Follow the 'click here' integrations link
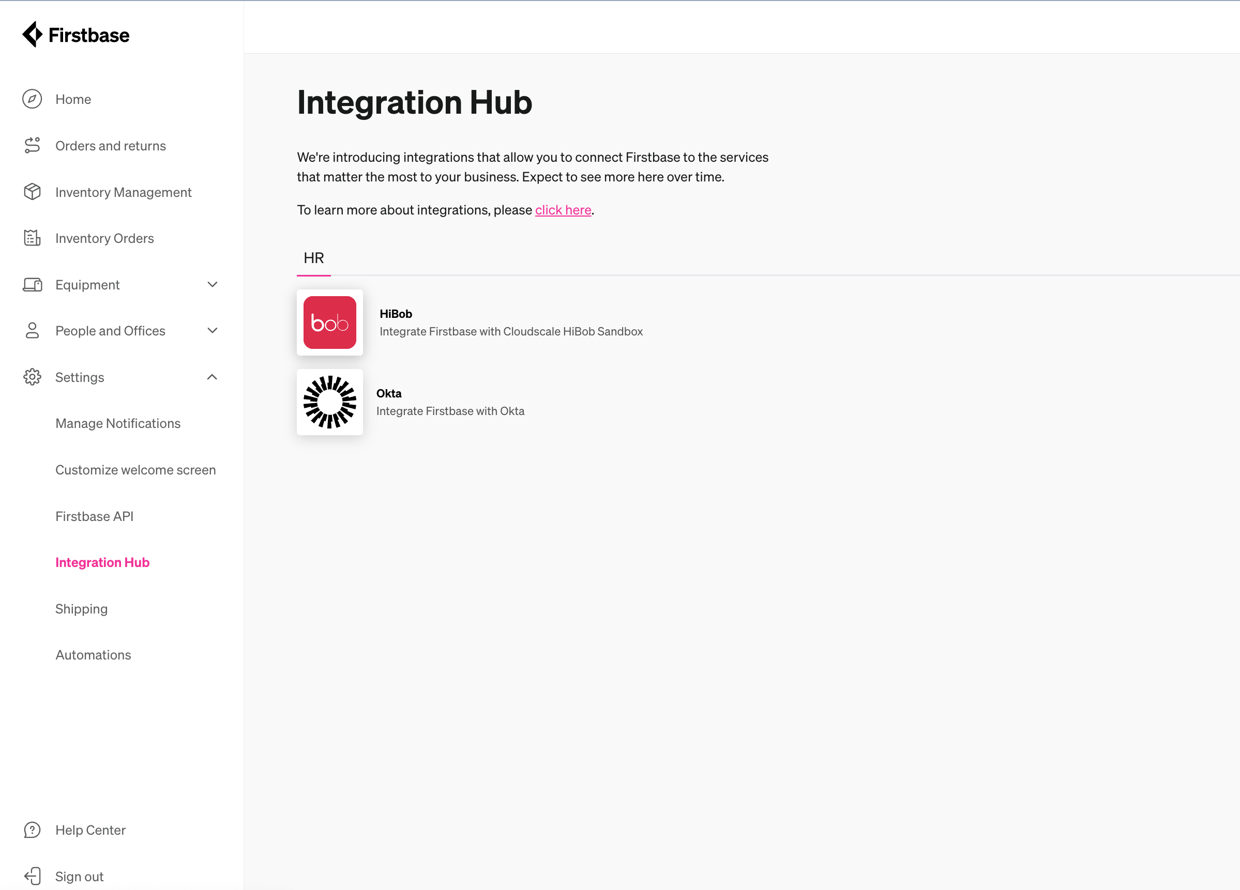 click(x=563, y=210)
